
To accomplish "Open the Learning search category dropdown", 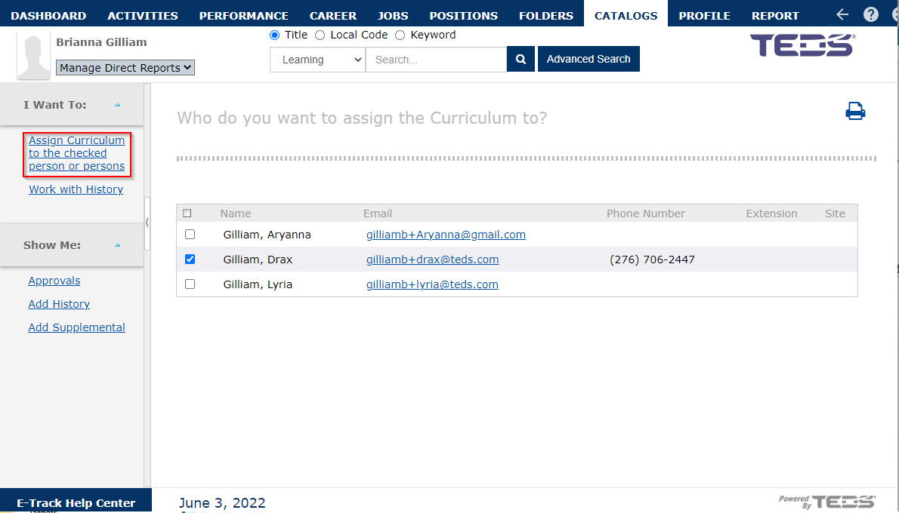I will 317,60.
